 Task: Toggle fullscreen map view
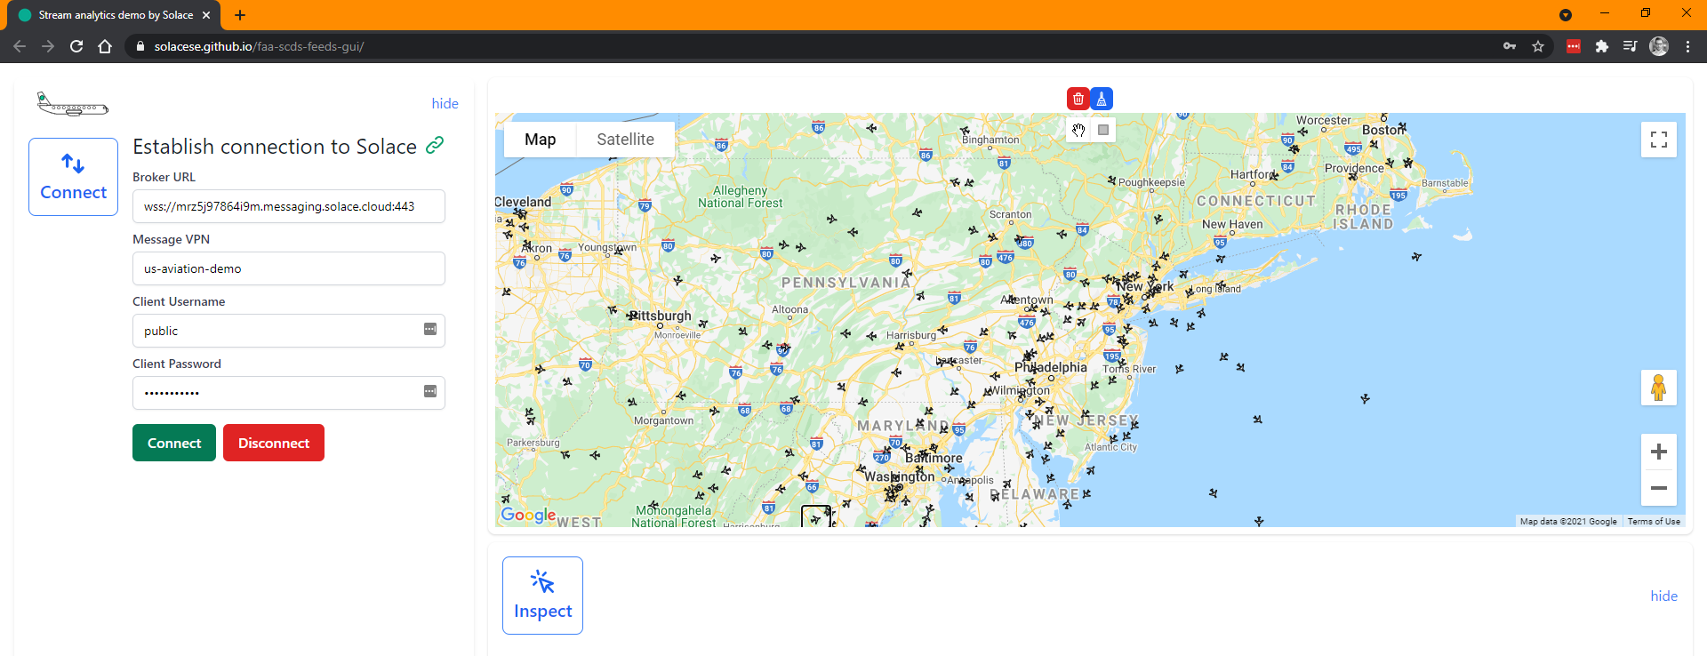1658,140
